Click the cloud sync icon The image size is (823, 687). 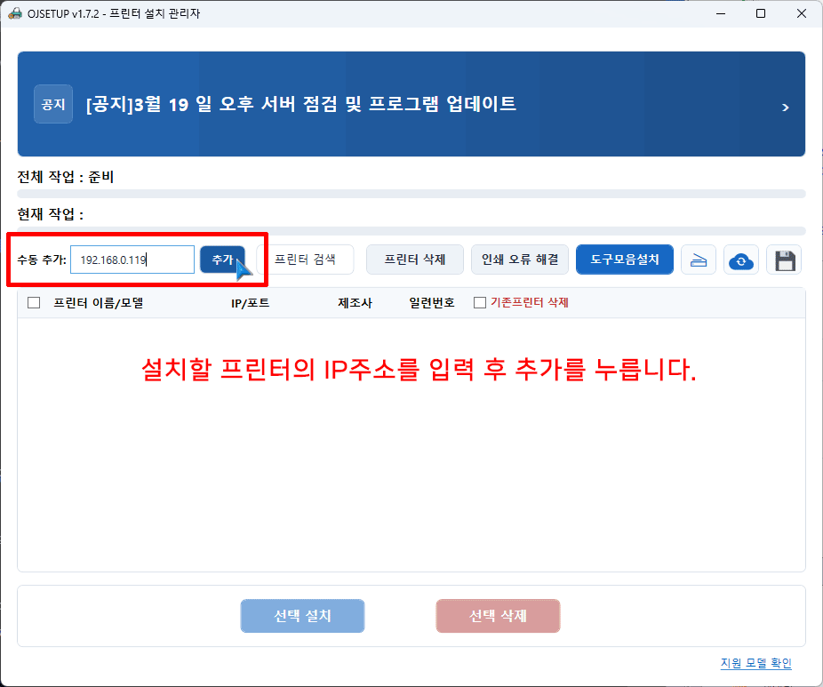point(740,260)
